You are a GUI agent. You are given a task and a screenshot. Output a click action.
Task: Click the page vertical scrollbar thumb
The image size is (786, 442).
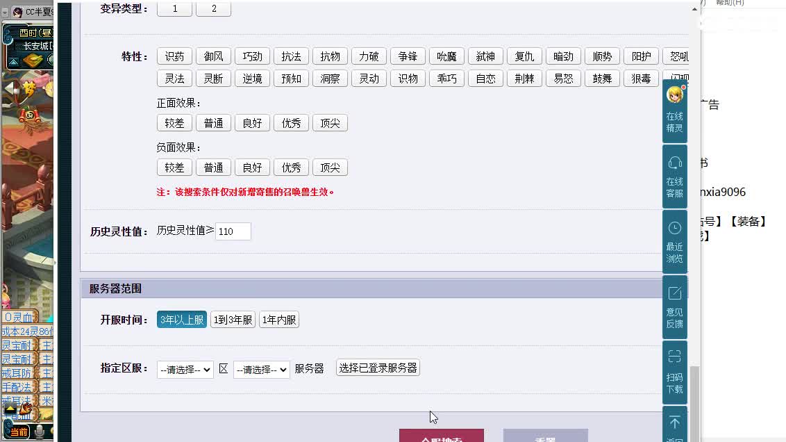pyautogui.click(x=694, y=404)
